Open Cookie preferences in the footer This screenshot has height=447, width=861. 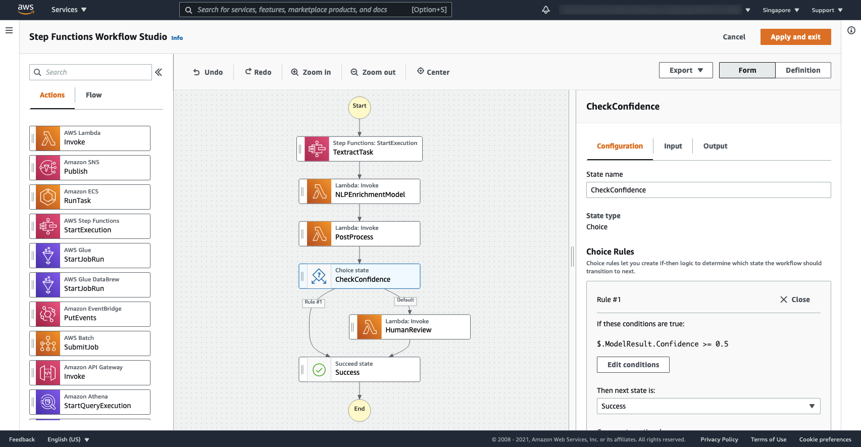[x=825, y=439]
